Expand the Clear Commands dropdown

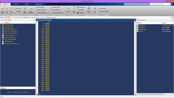click(x=63, y=13)
